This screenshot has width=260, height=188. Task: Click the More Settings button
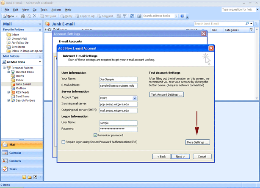pos(198,143)
